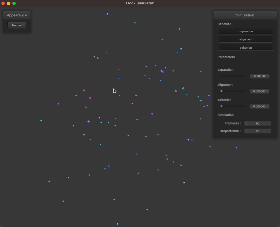Maximize the window with the green button
This screenshot has width=280, height=227.
[14, 3]
